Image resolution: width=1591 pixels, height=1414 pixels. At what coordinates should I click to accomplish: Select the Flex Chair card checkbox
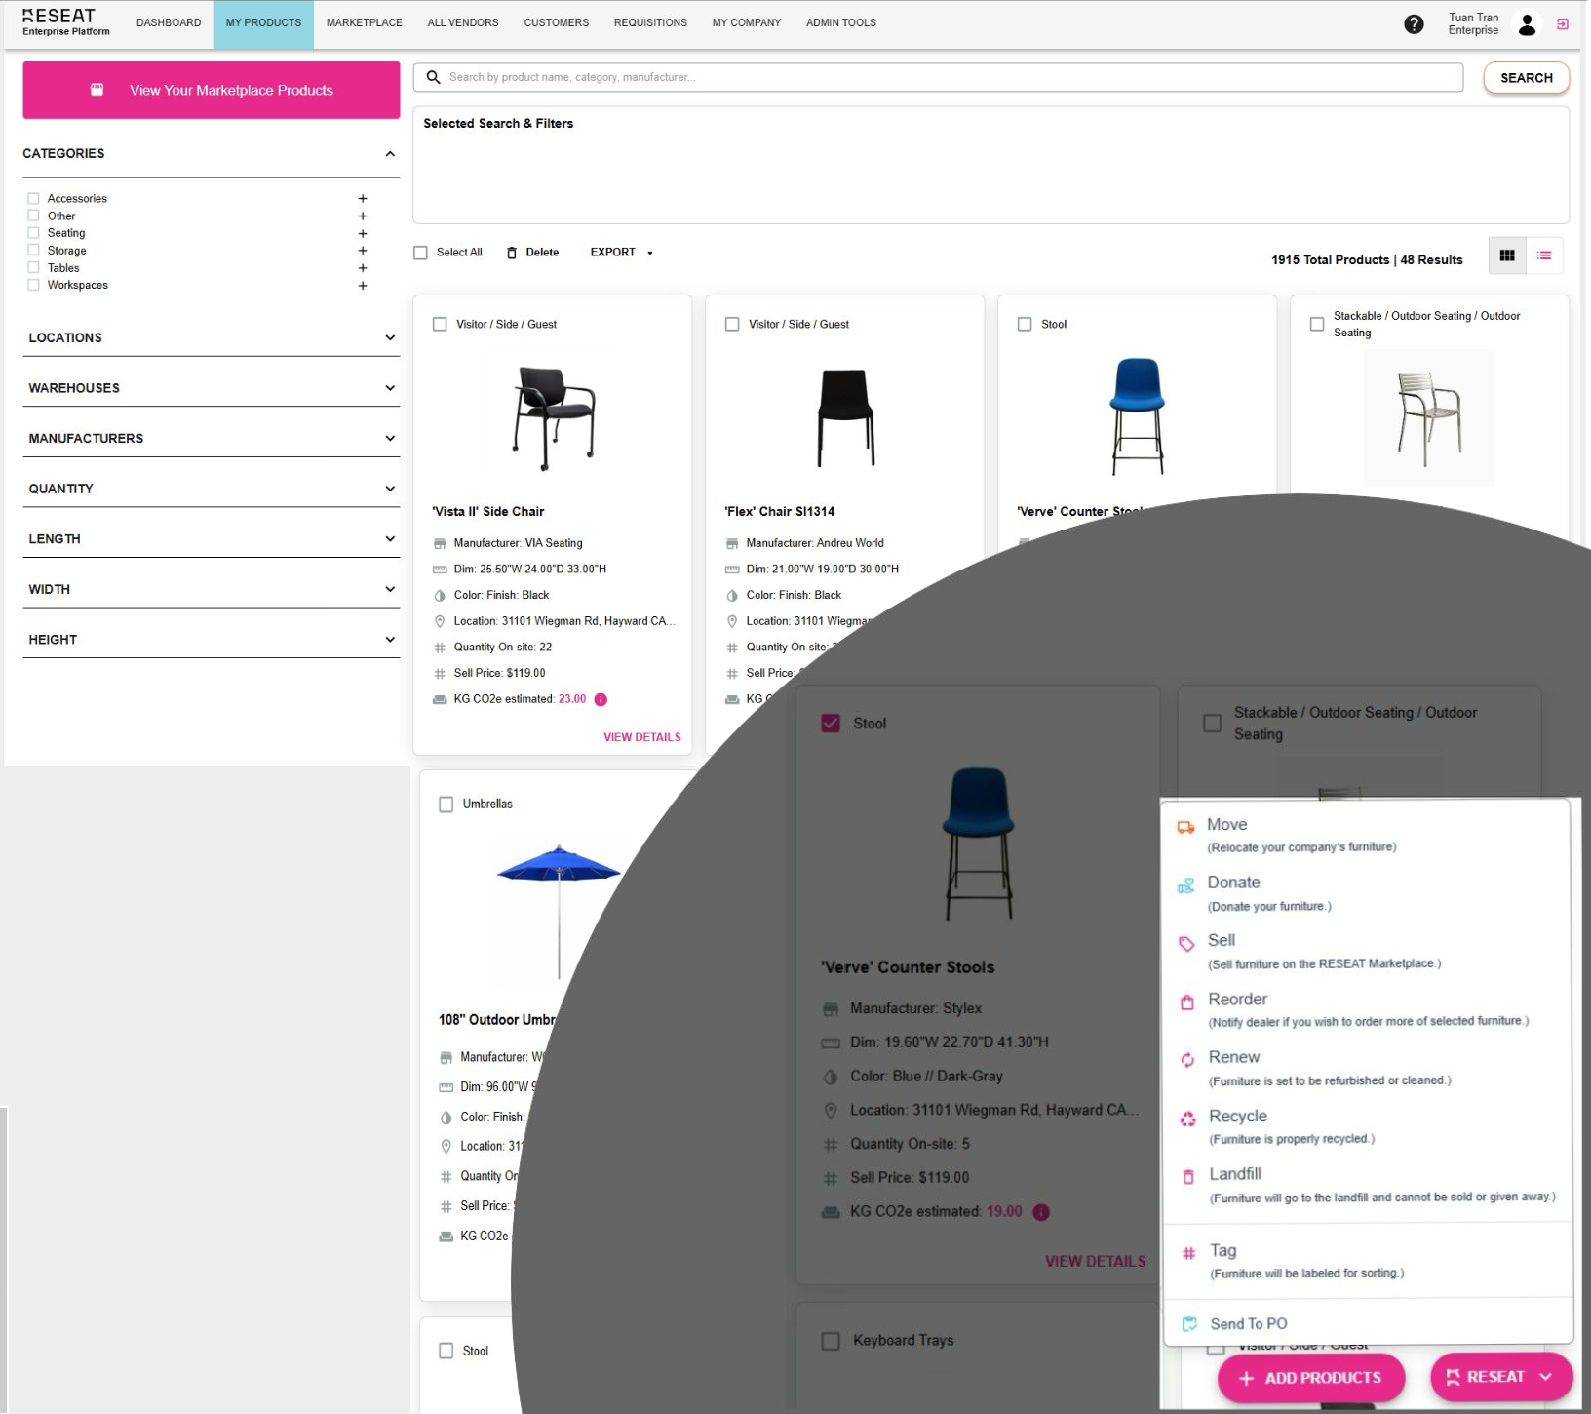[x=732, y=324]
